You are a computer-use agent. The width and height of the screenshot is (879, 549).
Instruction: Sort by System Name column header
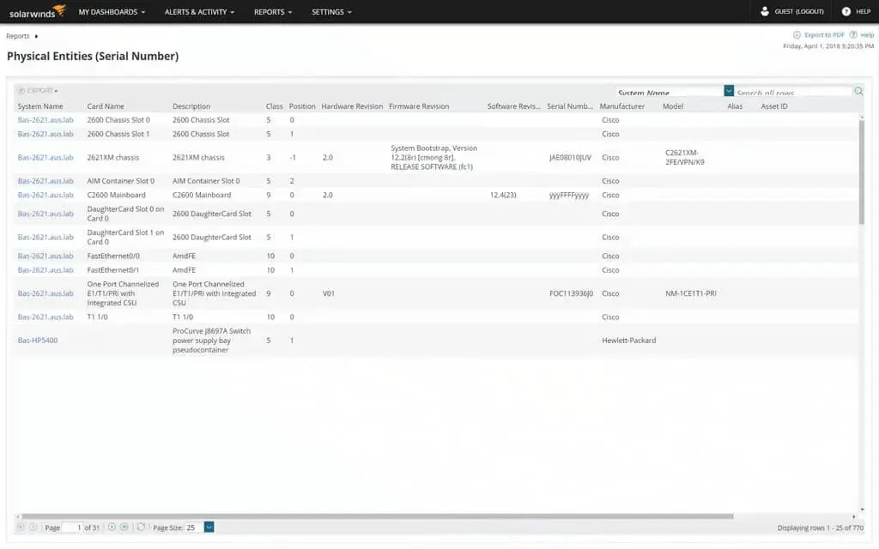[40, 106]
